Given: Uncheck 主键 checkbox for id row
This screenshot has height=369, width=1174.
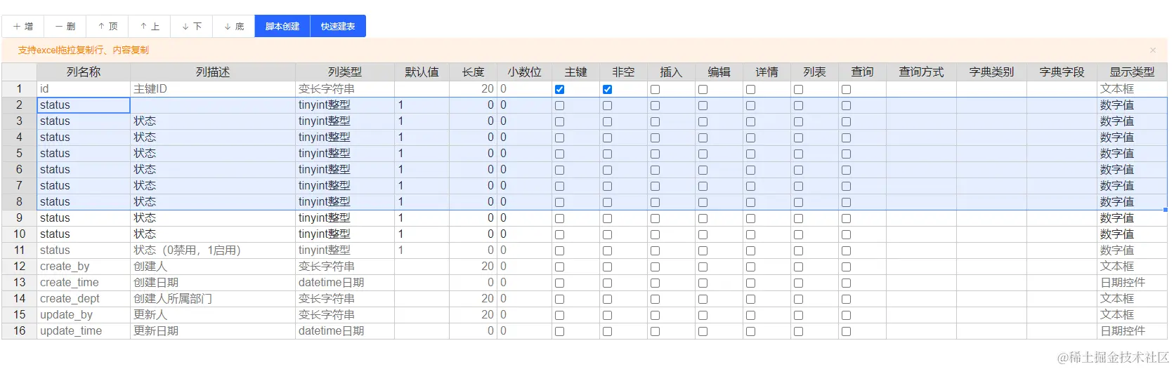Looking at the screenshot, I should click(x=559, y=89).
